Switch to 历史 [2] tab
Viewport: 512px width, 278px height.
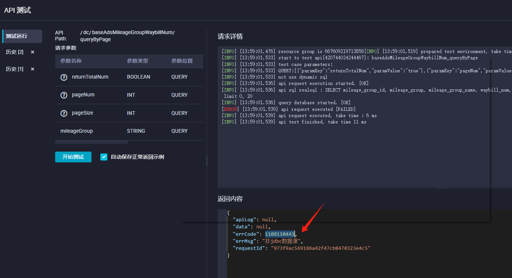pyautogui.click(x=15, y=52)
